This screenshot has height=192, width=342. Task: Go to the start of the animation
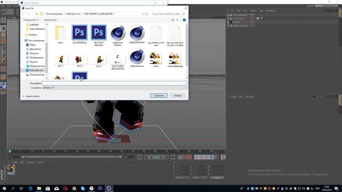139,157
